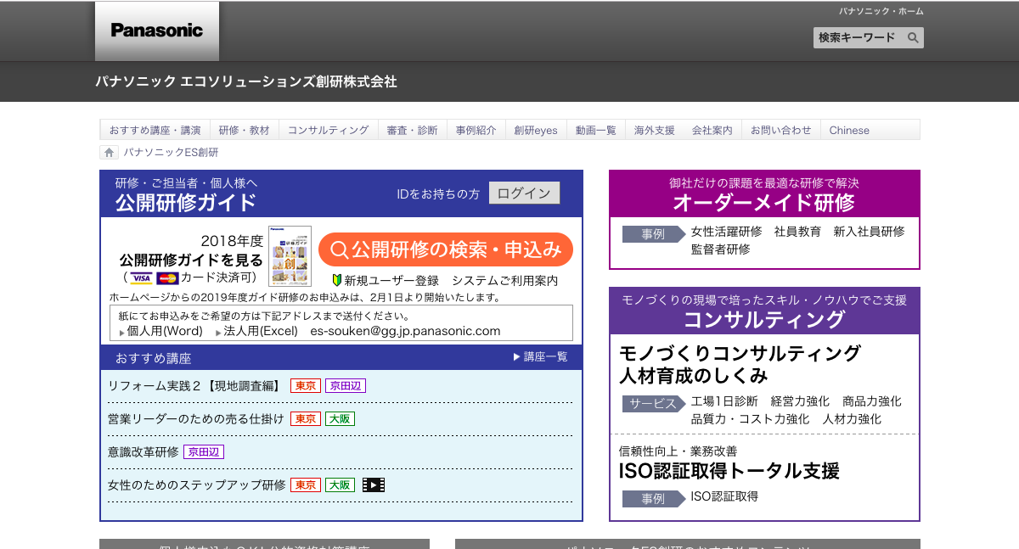The image size is (1019, 549).
Task: Open ISO認証取得トータル支援 heading
Action: point(729,470)
